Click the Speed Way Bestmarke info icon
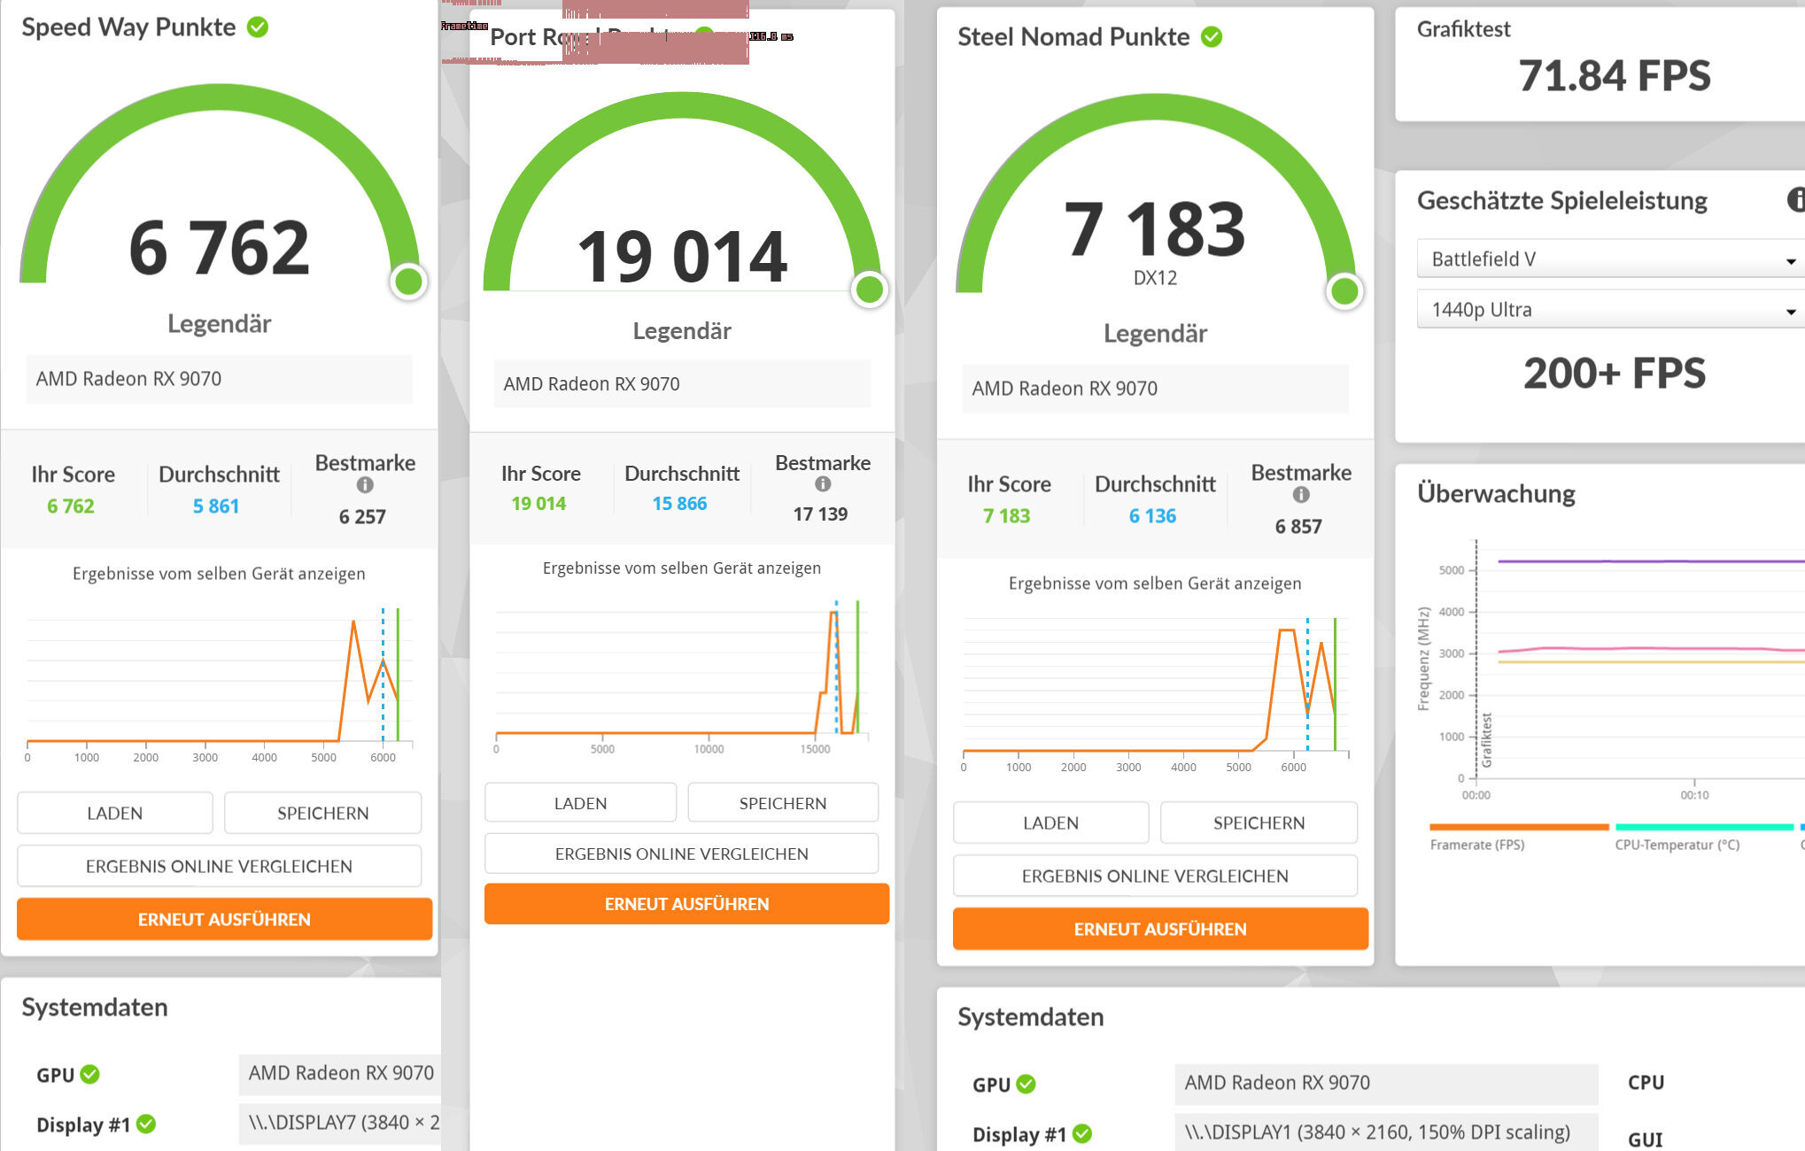This screenshot has width=1805, height=1151. pyautogui.click(x=365, y=485)
